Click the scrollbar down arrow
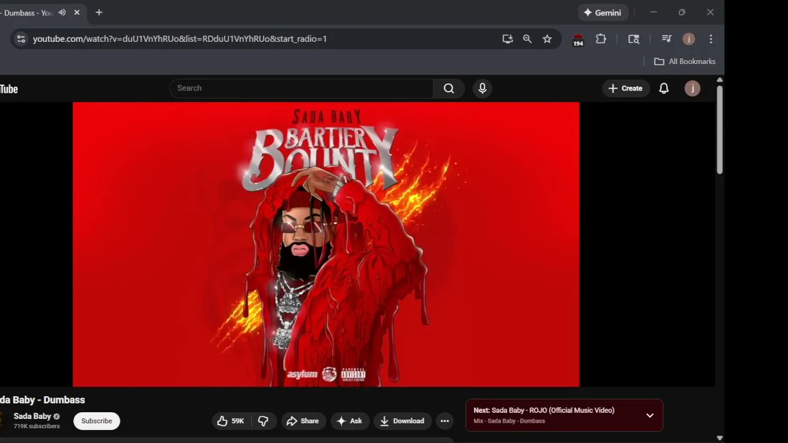Viewport: 788px width, 443px height. 720,438
